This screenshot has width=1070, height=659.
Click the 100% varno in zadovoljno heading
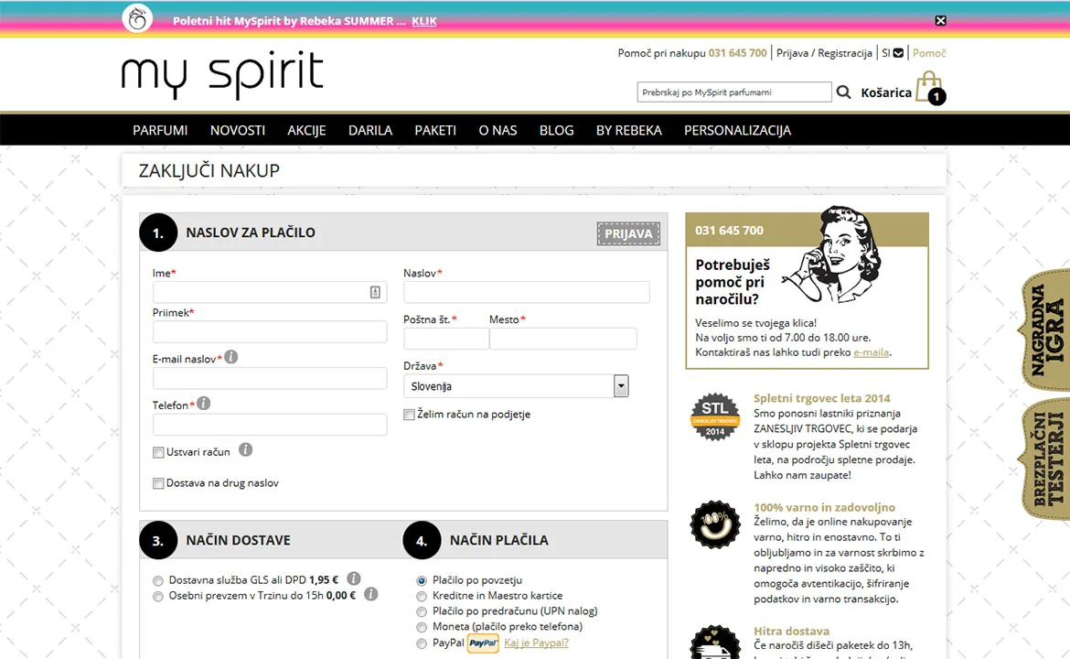[x=824, y=507]
